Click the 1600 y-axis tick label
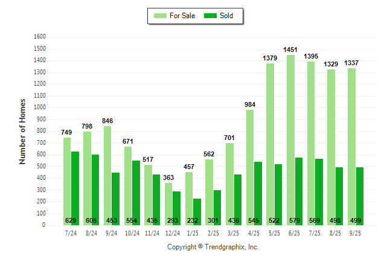Screen dimensions: 390x262 (x=40, y=36)
